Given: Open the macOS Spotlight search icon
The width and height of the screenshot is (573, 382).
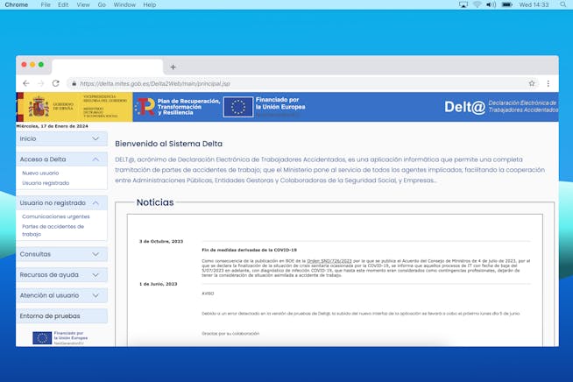Looking at the screenshot, I should click(x=563, y=4).
